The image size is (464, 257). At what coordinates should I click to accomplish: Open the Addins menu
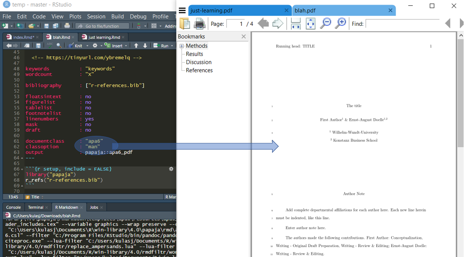pyautogui.click(x=171, y=26)
